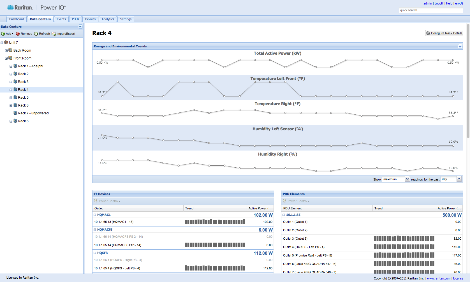Open the day time period dropdown

[x=459, y=179]
